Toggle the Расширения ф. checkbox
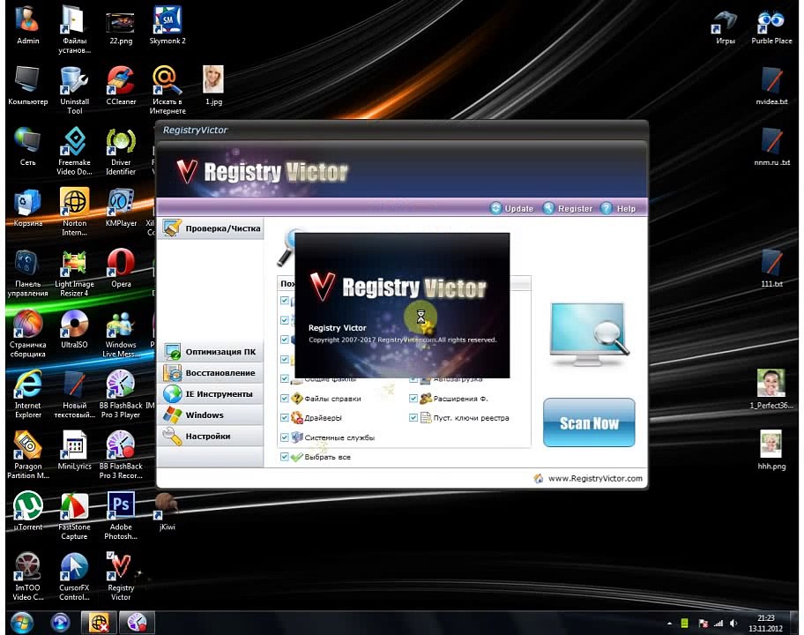This screenshot has height=635, width=804. [413, 398]
